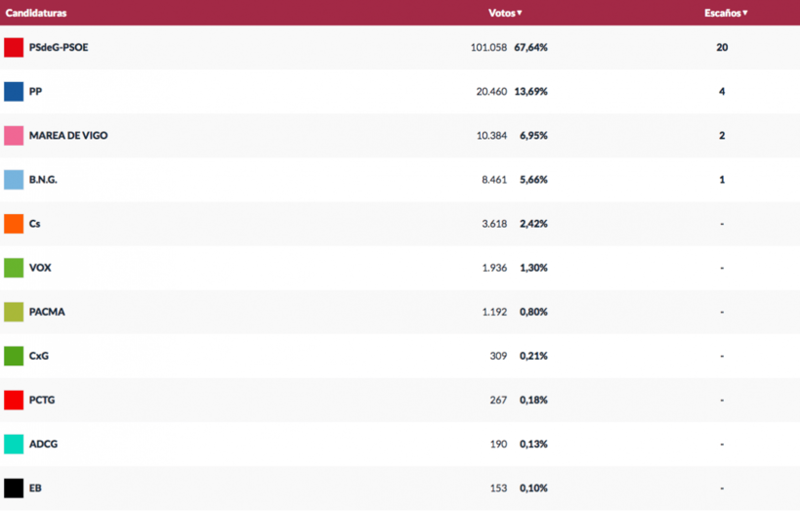Click the MAREA DE VIGO party name

pos(68,136)
